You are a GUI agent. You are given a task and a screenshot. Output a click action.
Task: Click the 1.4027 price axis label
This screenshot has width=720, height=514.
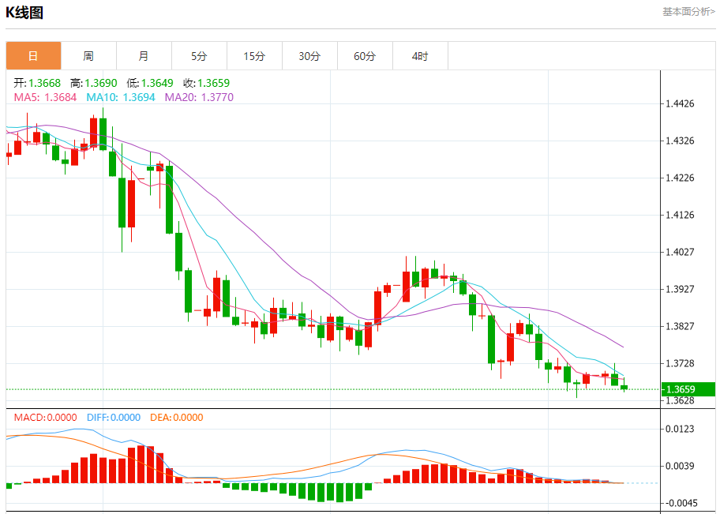click(x=680, y=252)
